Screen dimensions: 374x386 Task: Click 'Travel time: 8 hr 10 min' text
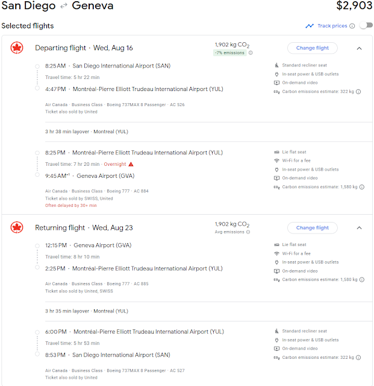pos(72,257)
